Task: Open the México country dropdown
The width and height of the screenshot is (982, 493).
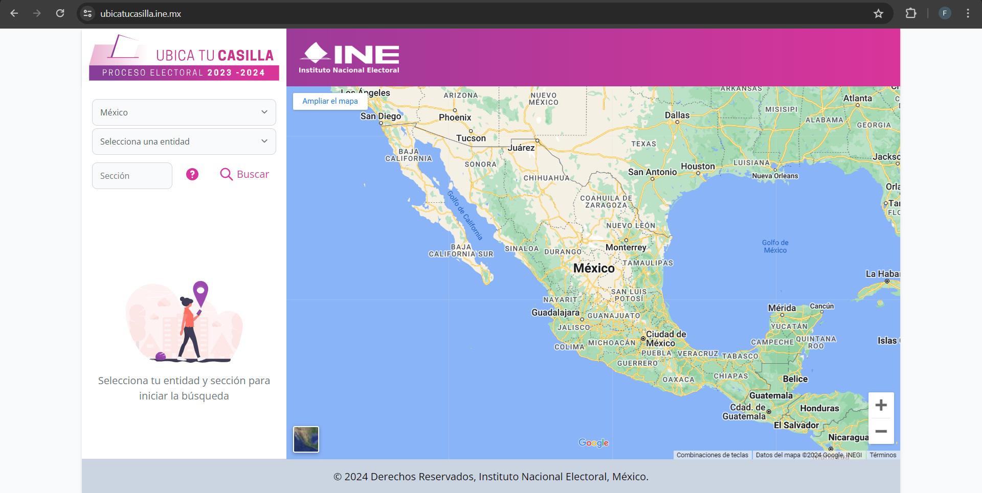Action: [x=184, y=112]
